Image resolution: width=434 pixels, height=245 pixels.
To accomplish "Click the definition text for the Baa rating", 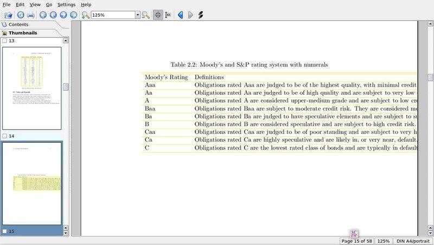I will (x=305, y=109).
